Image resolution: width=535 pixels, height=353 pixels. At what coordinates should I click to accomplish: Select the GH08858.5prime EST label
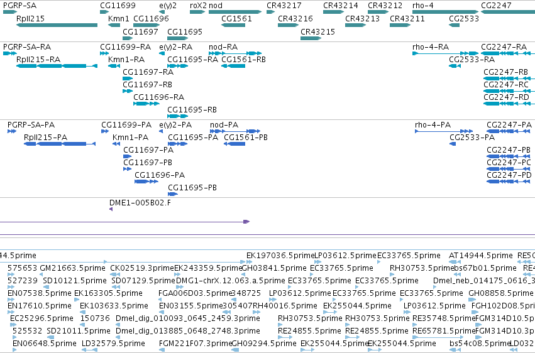coord(500,293)
